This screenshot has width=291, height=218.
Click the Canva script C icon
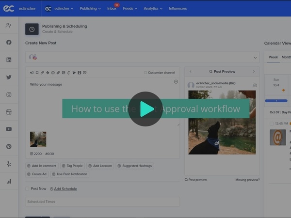69,73
